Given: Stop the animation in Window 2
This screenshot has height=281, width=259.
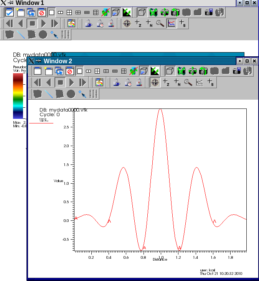Looking at the screenshot, I should click(60, 82).
